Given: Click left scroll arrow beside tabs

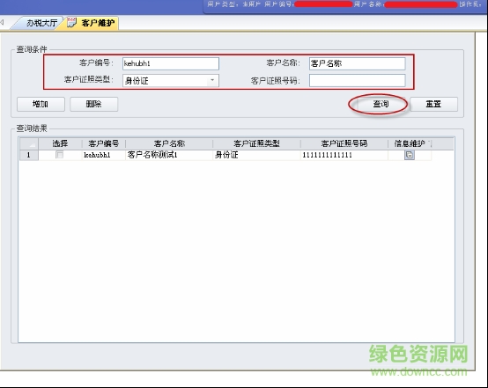Looking at the screenshot, I should pos(2,22).
